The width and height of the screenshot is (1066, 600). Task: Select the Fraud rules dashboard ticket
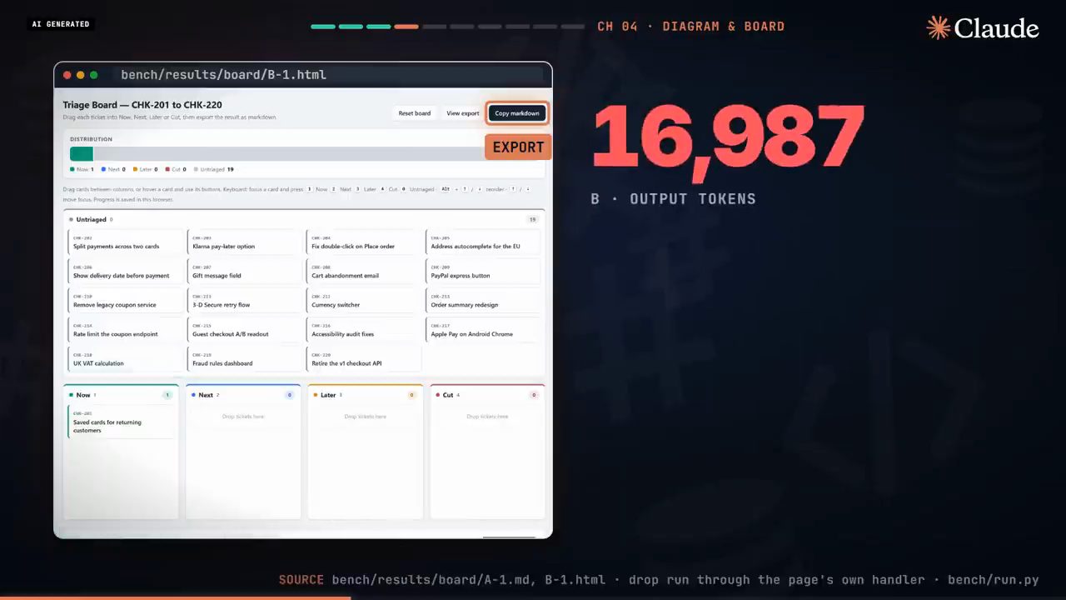(244, 359)
